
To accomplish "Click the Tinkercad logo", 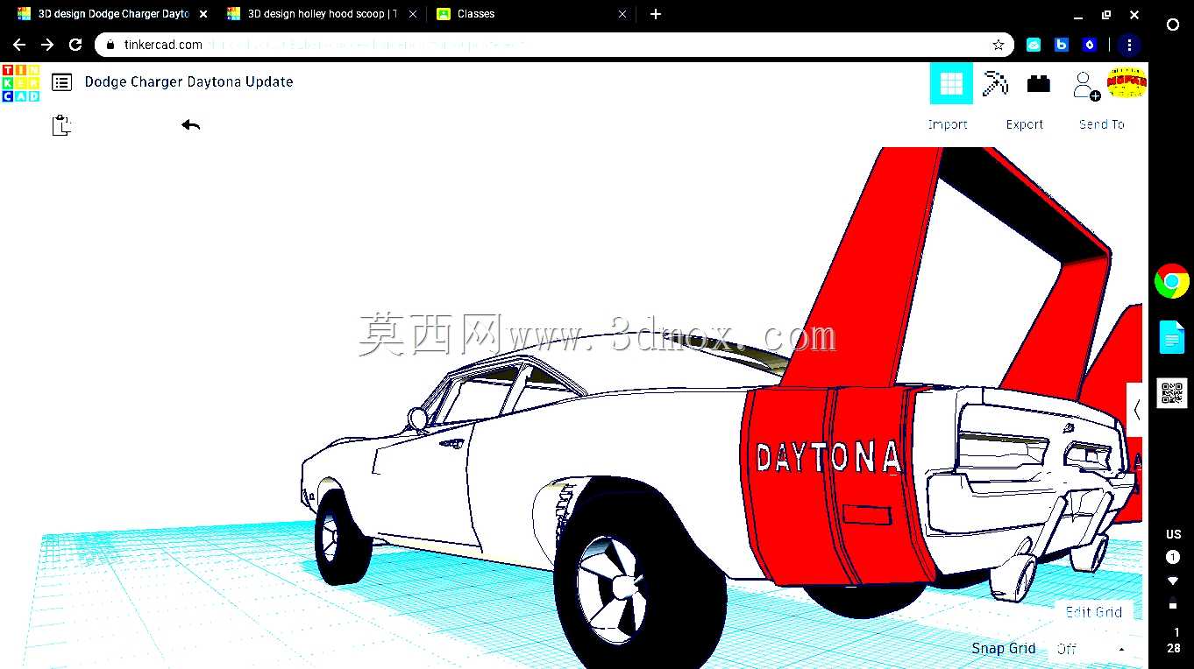I will click(20, 82).
